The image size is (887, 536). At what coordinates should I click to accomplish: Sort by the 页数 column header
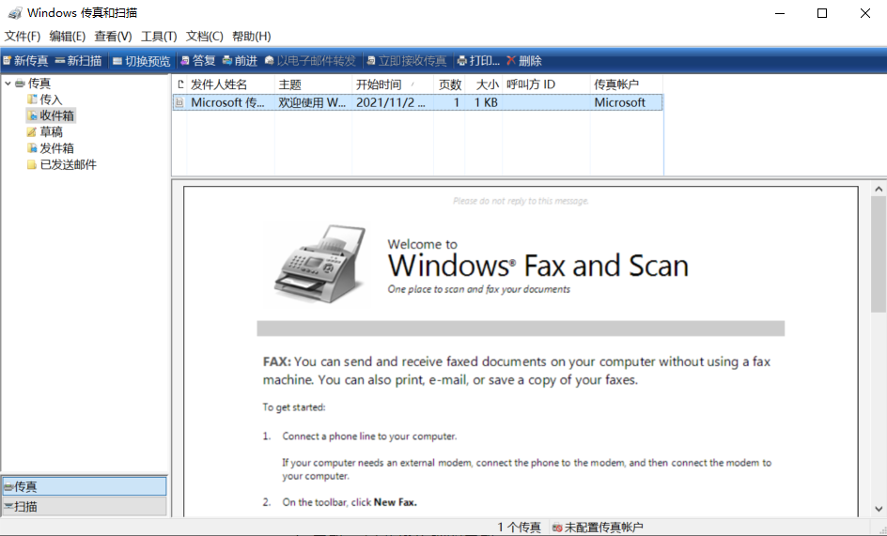(x=449, y=84)
